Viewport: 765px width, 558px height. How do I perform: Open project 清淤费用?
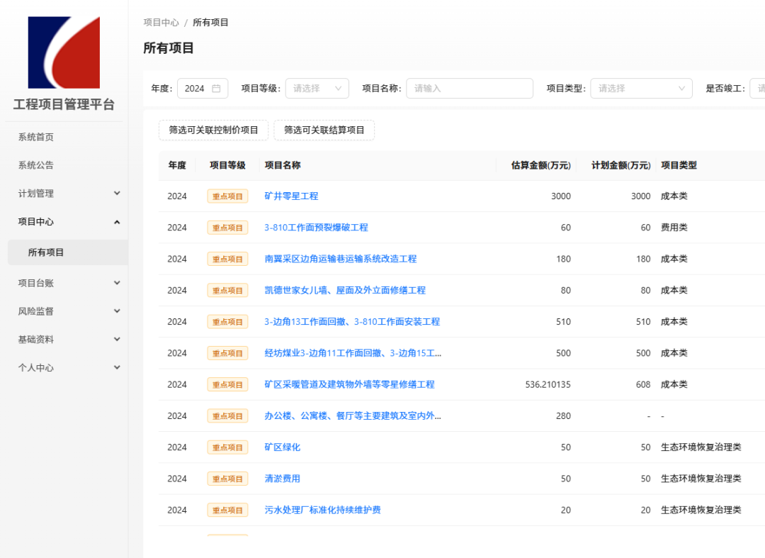(283, 479)
